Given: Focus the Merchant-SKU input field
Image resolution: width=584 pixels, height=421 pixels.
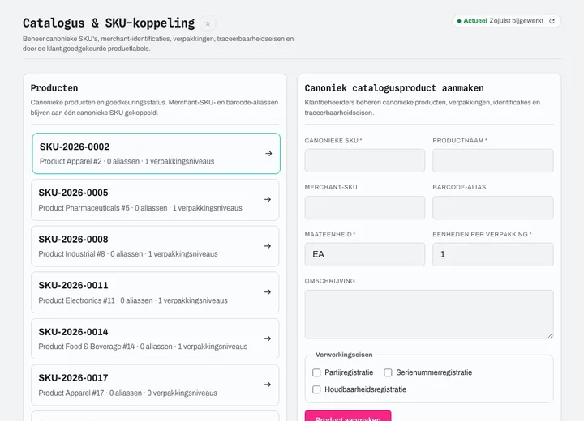Looking at the screenshot, I should click(x=365, y=207).
